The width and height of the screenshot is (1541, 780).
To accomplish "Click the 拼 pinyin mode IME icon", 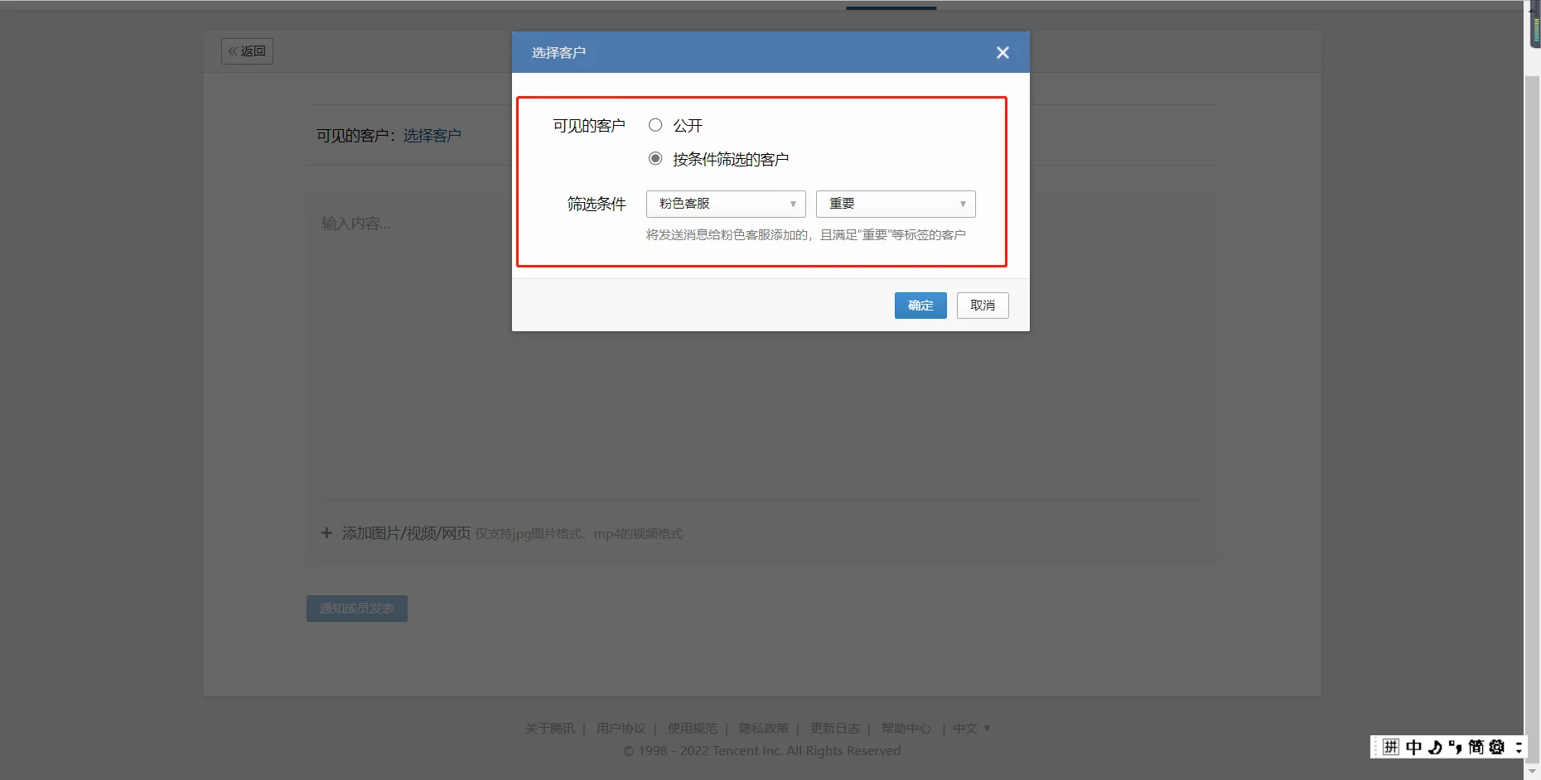I will (x=1391, y=747).
